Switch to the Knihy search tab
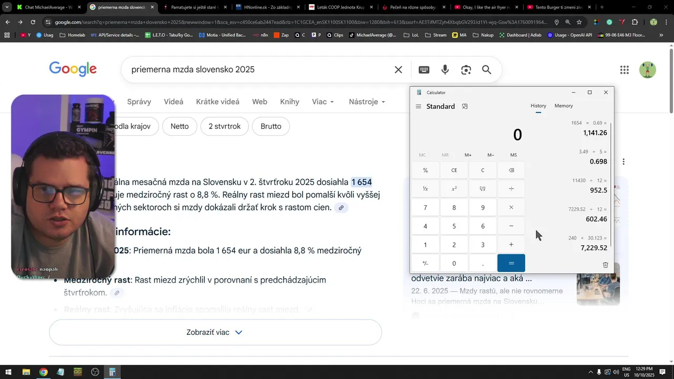 [290, 102]
